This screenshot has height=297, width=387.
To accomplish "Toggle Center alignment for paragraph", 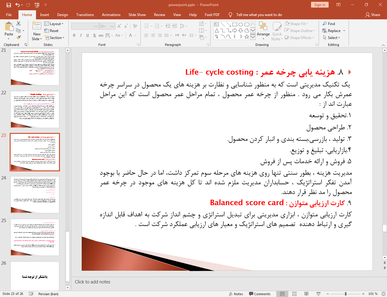I will pyautogui.click(x=153, y=35).
